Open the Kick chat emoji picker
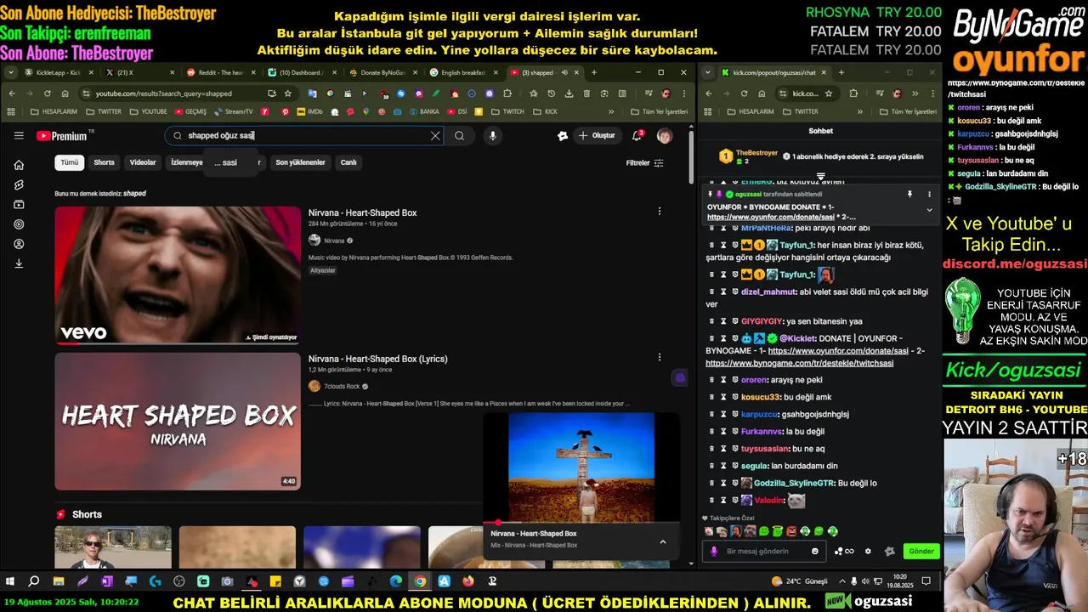The height and width of the screenshot is (612, 1088). (x=814, y=551)
